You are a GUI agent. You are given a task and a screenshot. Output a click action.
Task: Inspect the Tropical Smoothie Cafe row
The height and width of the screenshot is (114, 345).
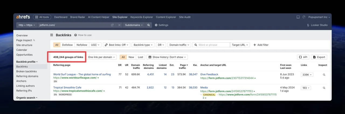(324, 88)
